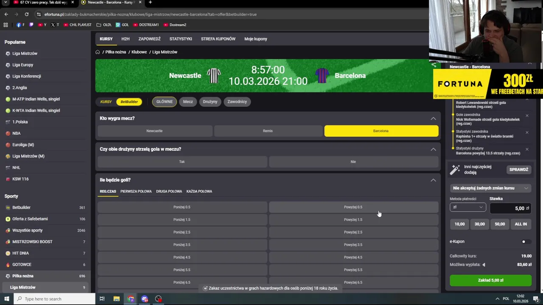This screenshot has height=305, width=543.
Task: Remove Barcelona powyżej 13.5 strzały selection
Action: (527, 149)
